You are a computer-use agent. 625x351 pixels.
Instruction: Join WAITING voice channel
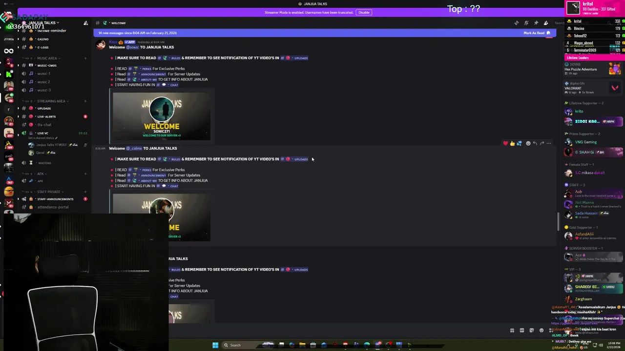pyautogui.click(x=54, y=163)
